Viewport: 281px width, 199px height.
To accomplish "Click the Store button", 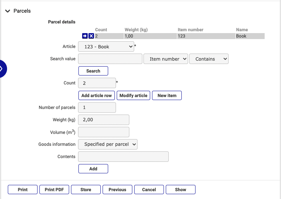I will coord(86,190).
